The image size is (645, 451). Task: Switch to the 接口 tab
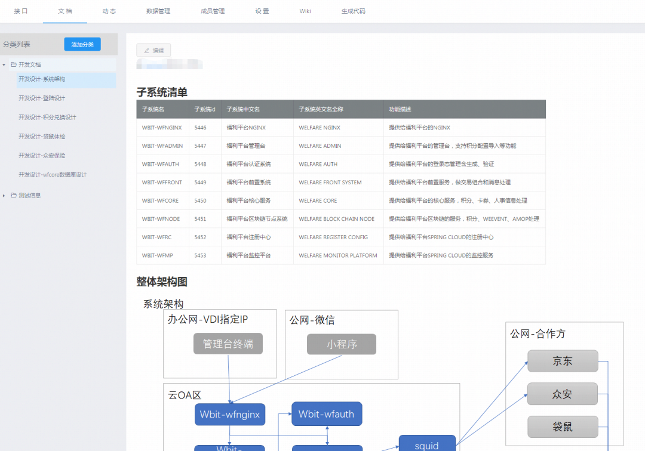[x=20, y=11]
